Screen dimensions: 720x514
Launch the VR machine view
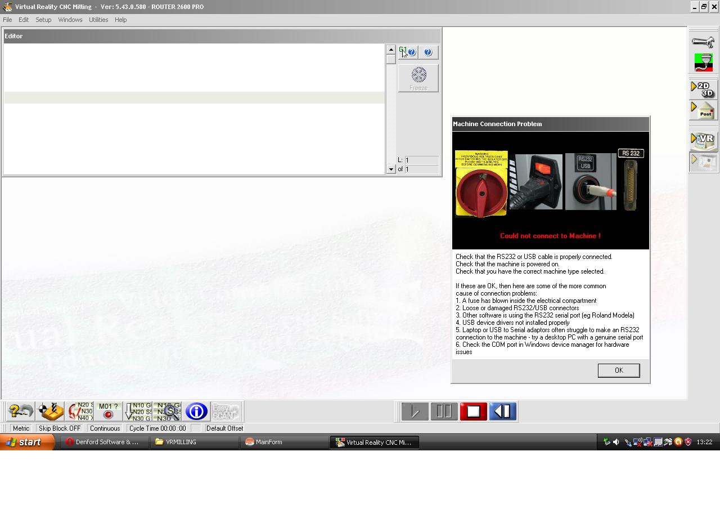[x=703, y=141]
